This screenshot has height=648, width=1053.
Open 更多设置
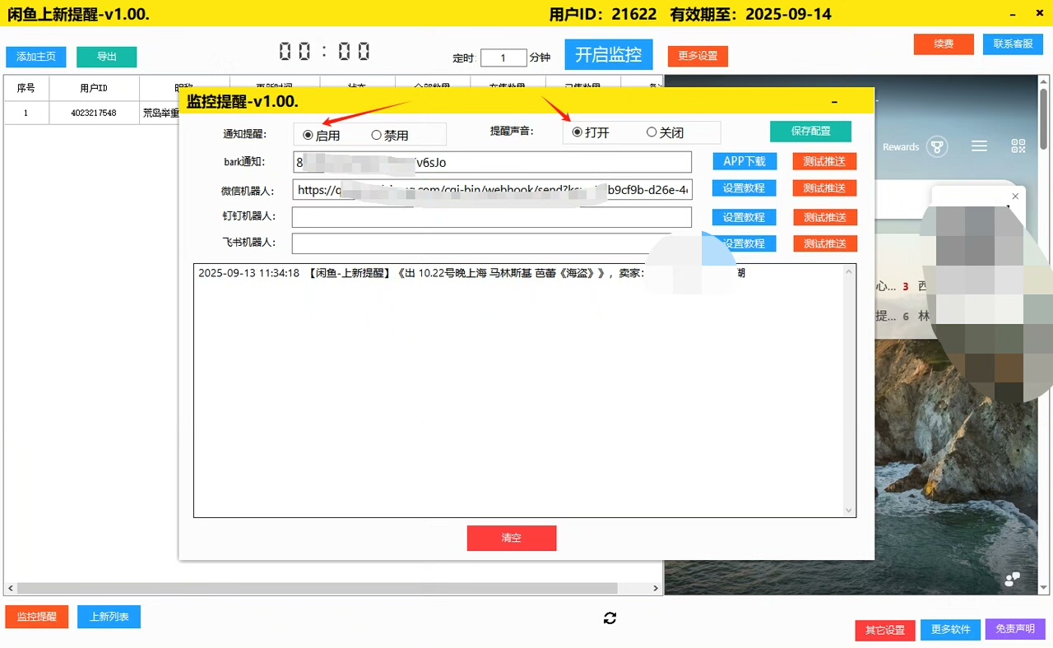click(x=698, y=56)
